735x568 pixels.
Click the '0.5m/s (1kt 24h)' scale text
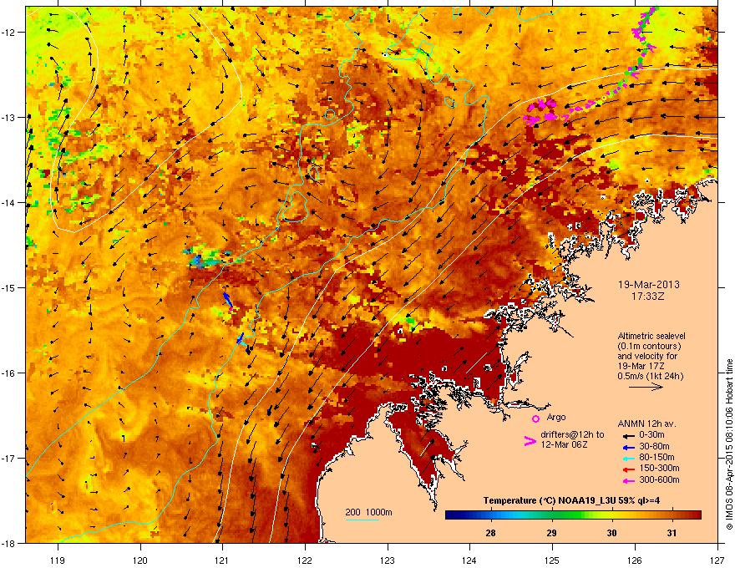[650, 377]
